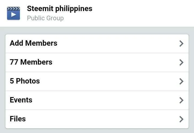Tap the number 5 in the photos count
Screen dimensions: 194x133
pos(12,81)
